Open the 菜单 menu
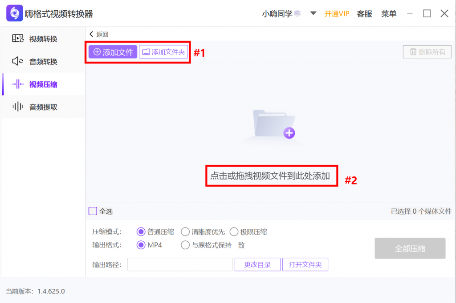Screen dimensions: 456x303 389,13
